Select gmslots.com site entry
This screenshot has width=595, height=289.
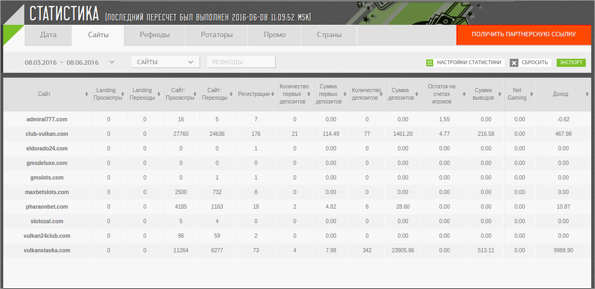(x=47, y=177)
